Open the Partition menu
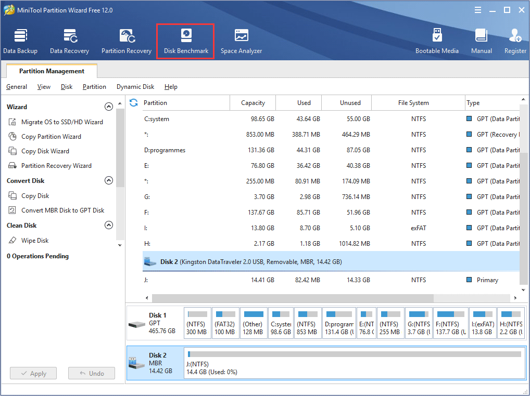 [x=94, y=87]
